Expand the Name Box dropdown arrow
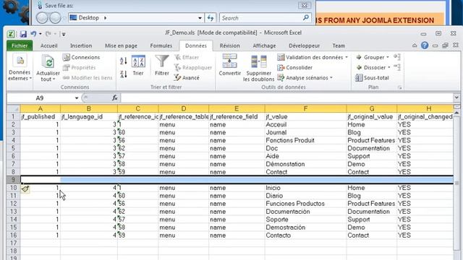This screenshot has height=260, width=463. coord(77,98)
